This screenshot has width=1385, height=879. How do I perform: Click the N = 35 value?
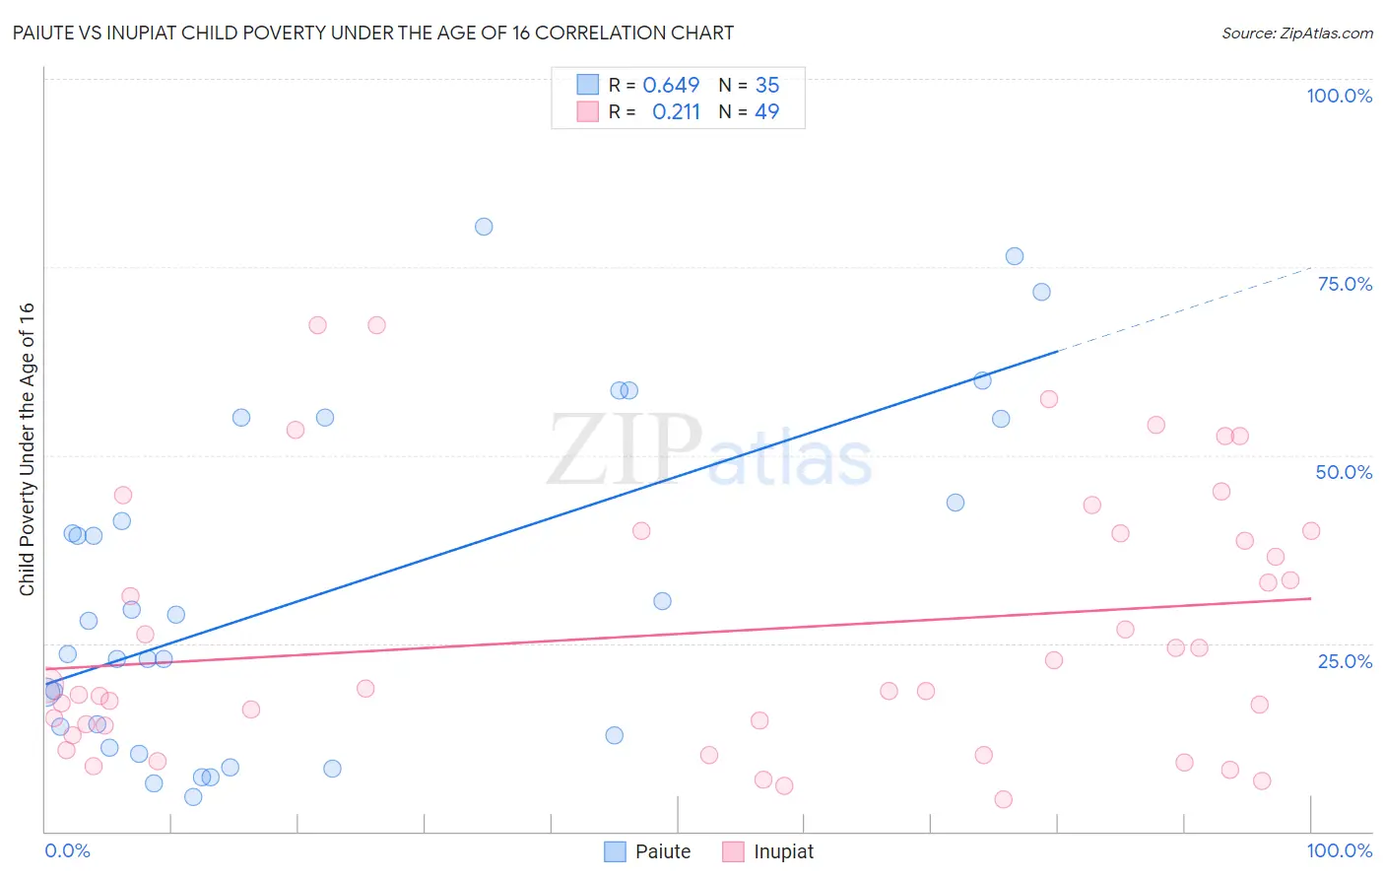750,85
